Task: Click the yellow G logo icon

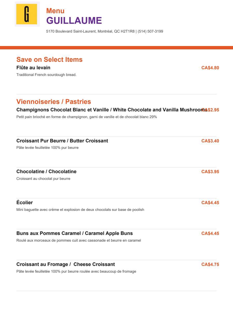Action: click(x=27, y=14)
